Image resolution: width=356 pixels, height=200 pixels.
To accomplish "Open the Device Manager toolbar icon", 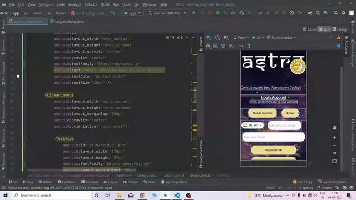I will 318,13.
